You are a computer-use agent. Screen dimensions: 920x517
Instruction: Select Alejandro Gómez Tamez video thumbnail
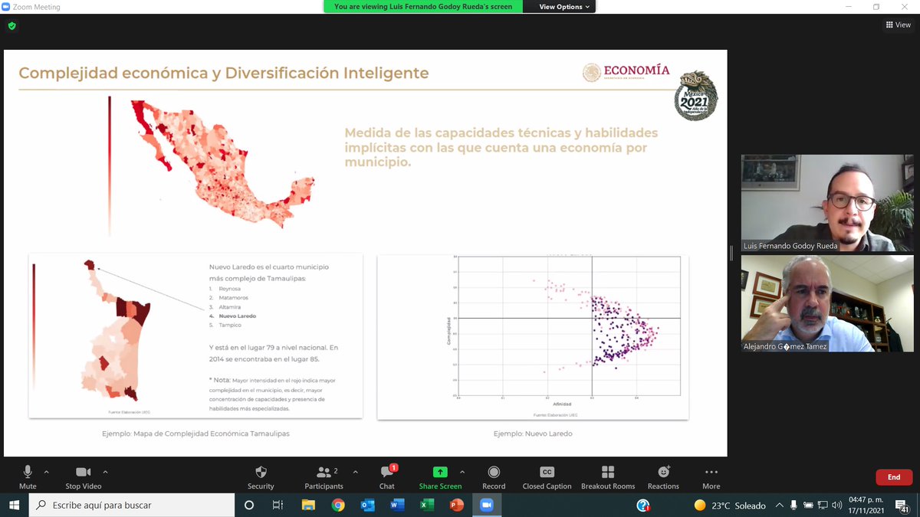(x=827, y=303)
